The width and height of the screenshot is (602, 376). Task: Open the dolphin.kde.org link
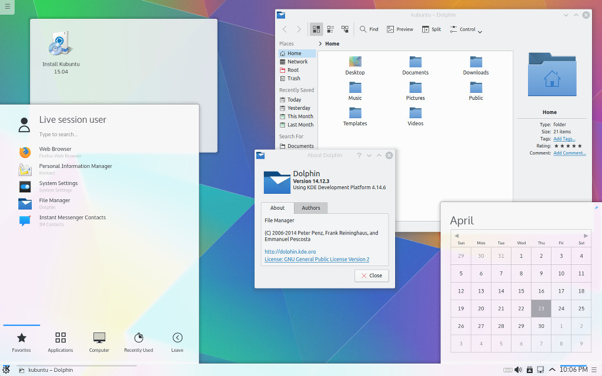coord(290,251)
